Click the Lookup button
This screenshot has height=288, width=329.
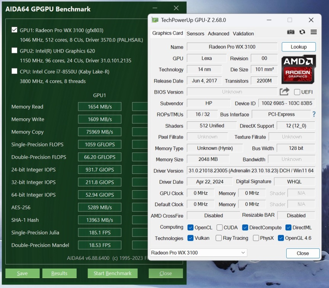coord(298,47)
